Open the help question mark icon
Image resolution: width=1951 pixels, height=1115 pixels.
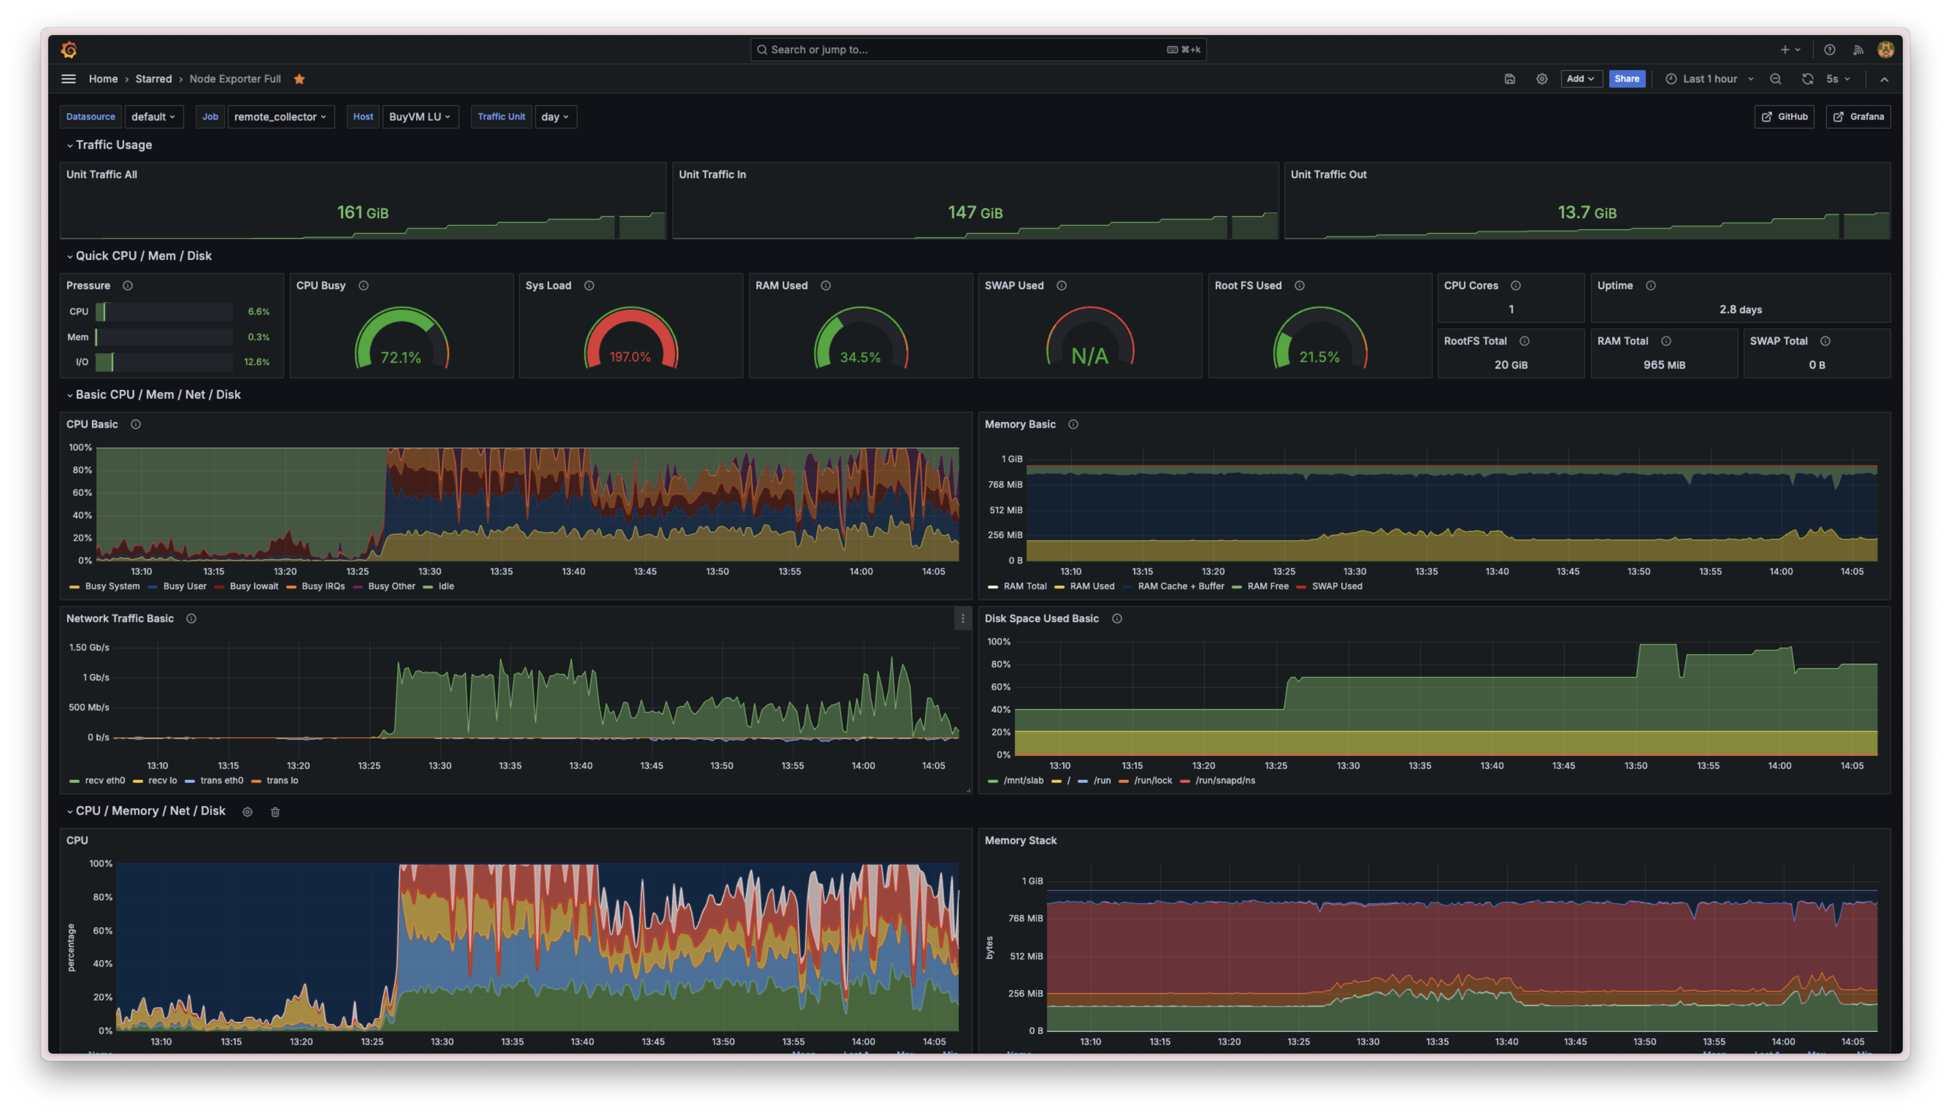pyautogui.click(x=1829, y=50)
